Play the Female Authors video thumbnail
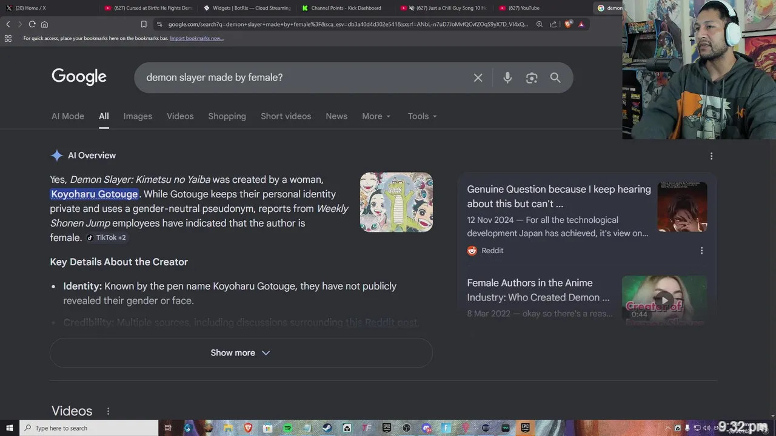This screenshot has height=436, width=776. pyautogui.click(x=664, y=300)
